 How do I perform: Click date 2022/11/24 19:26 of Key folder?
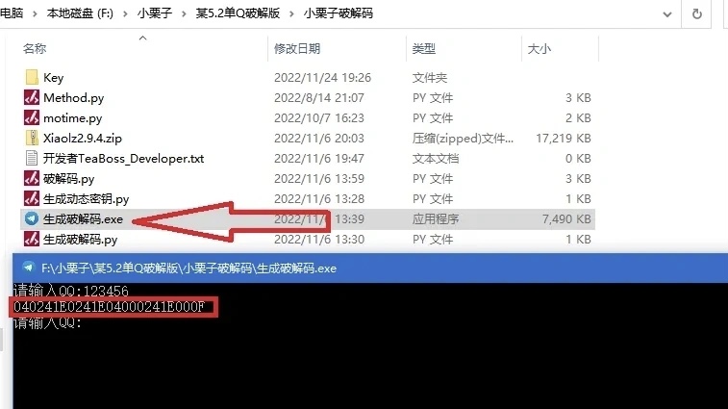pyautogui.click(x=323, y=78)
